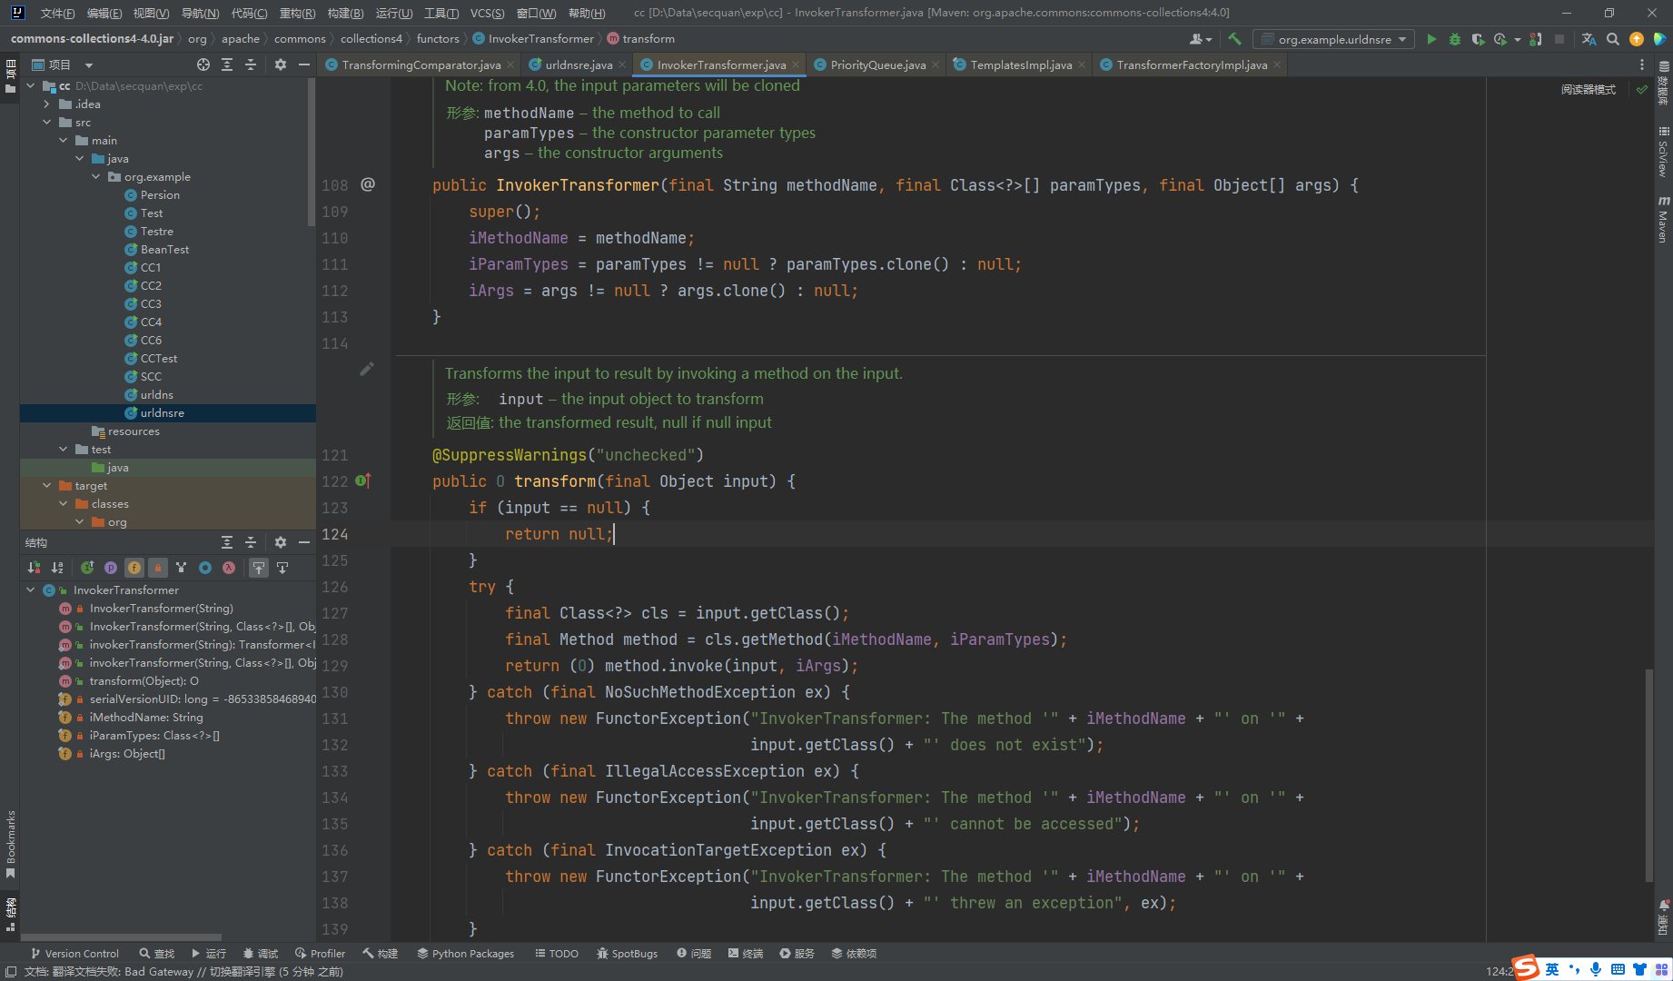Toggle show fields in structure panel

point(134,568)
